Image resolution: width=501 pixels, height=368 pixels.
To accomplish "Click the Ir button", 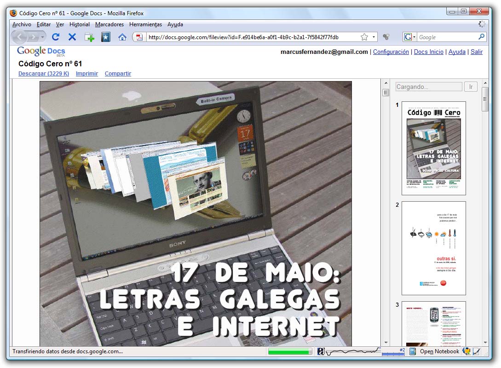I will (x=471, y=87).
